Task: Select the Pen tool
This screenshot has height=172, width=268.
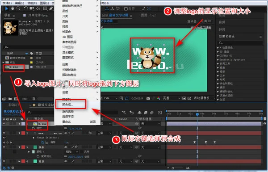Action: coord(51,8)
